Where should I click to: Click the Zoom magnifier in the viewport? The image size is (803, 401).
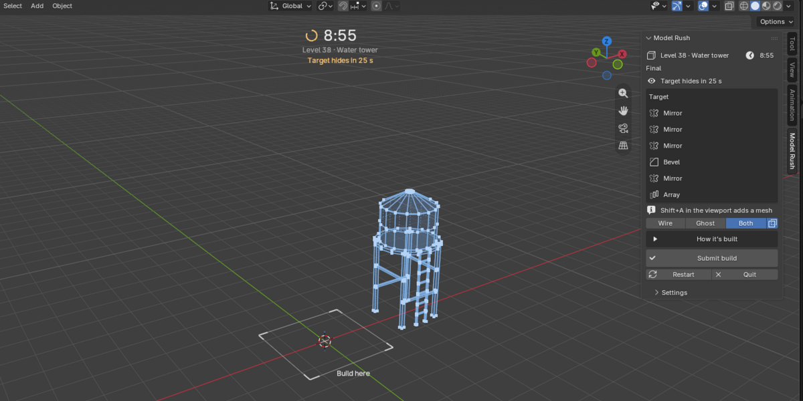pos(623,94)
